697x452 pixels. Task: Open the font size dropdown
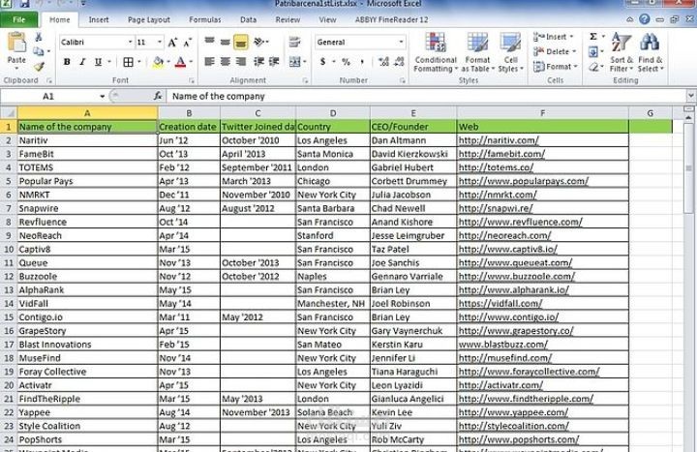[160, 42]
